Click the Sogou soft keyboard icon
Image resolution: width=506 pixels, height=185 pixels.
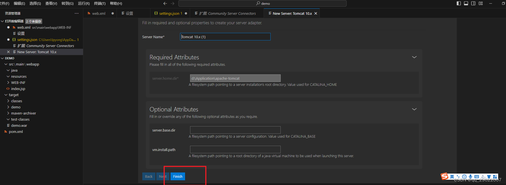pos(477,176)
